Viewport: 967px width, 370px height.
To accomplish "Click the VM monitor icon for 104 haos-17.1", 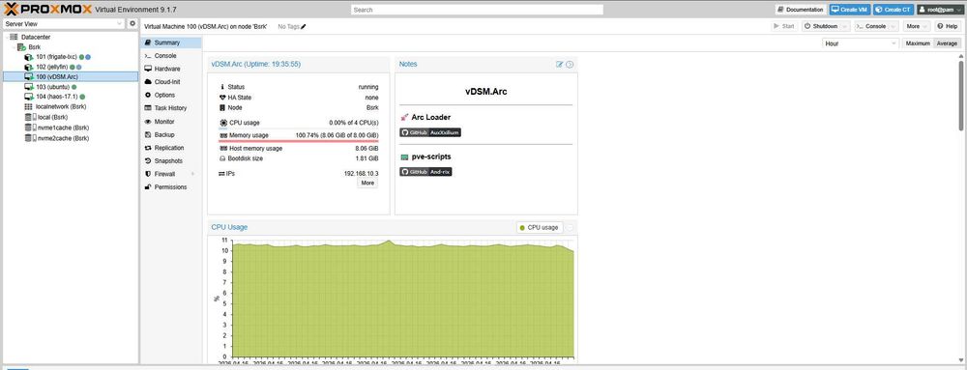I will tap(28, 97).
